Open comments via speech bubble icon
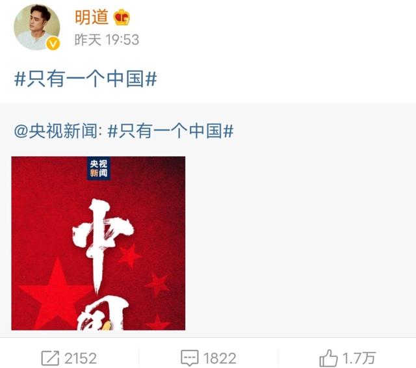 pos(189,358)
